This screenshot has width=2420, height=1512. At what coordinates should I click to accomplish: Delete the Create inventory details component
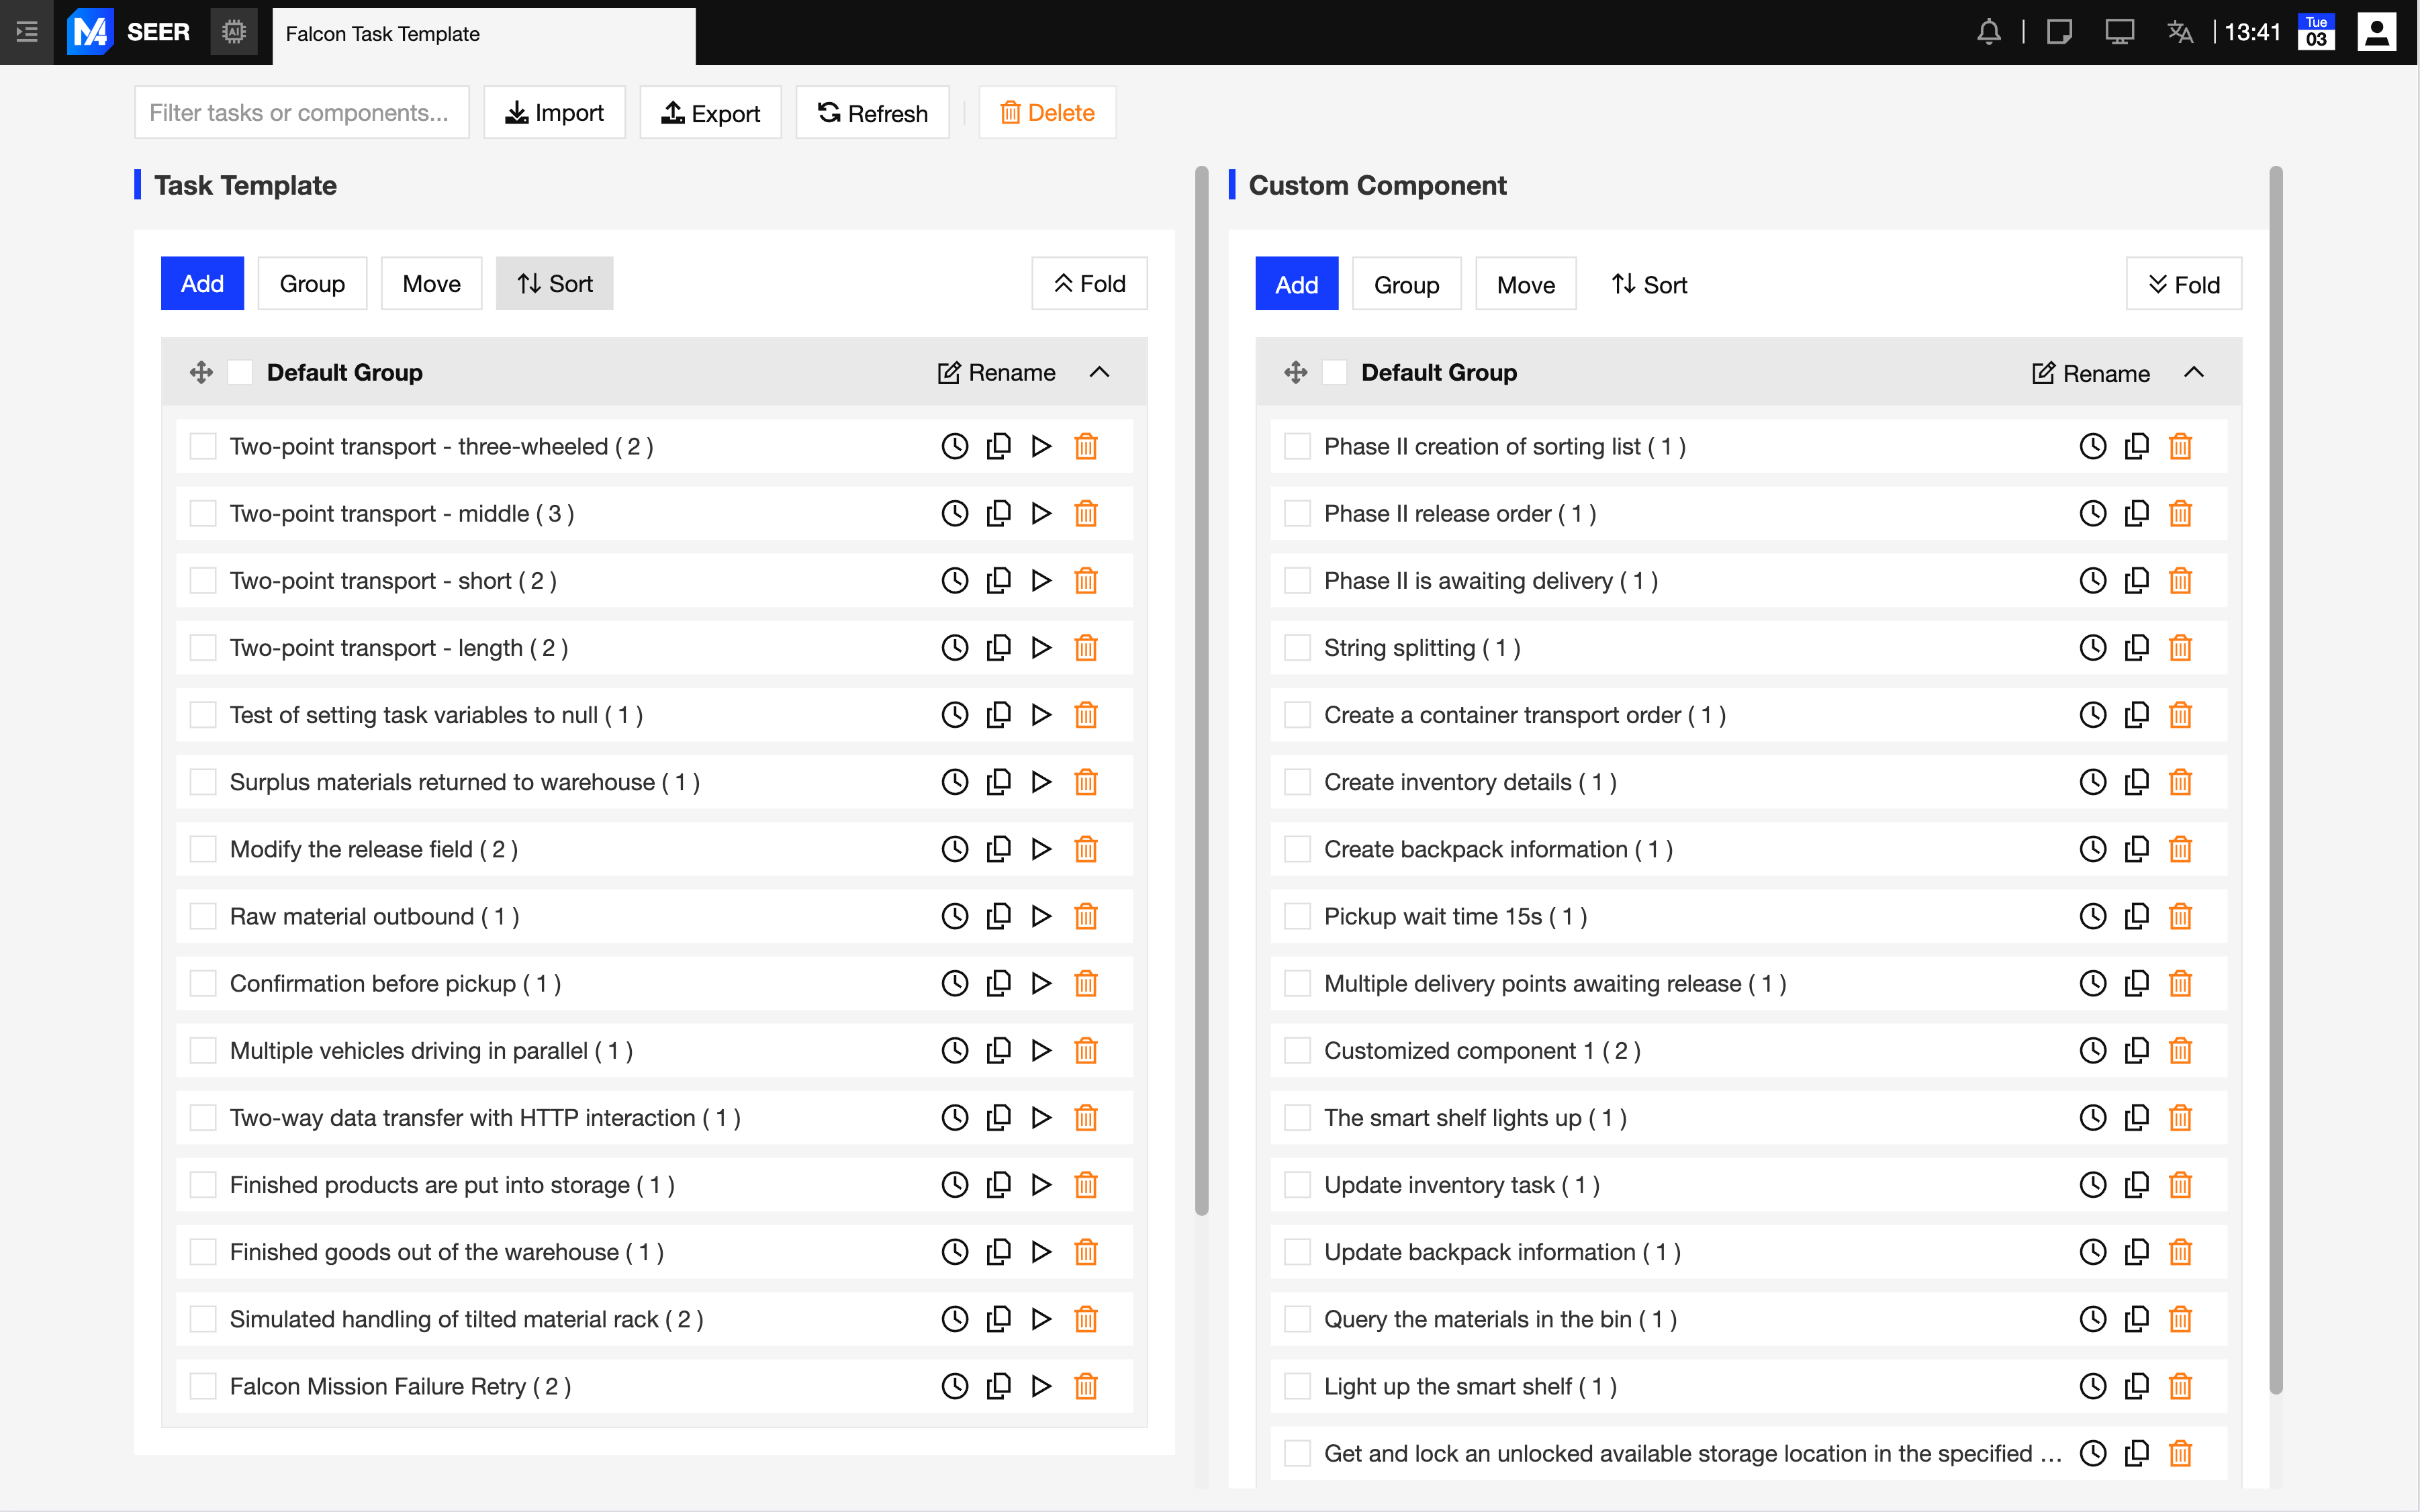pyautogui.click(x=2180, y=782)
